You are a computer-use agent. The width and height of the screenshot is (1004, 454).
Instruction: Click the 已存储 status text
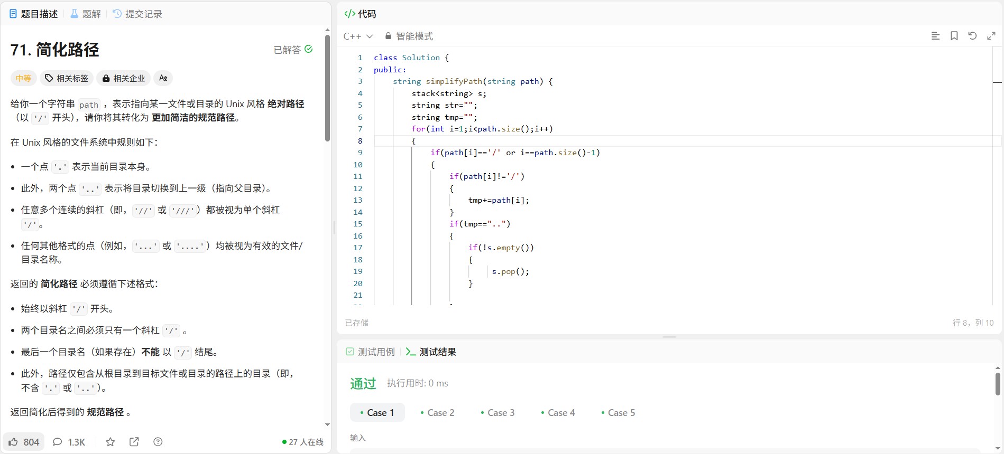(x=357, y=323)
